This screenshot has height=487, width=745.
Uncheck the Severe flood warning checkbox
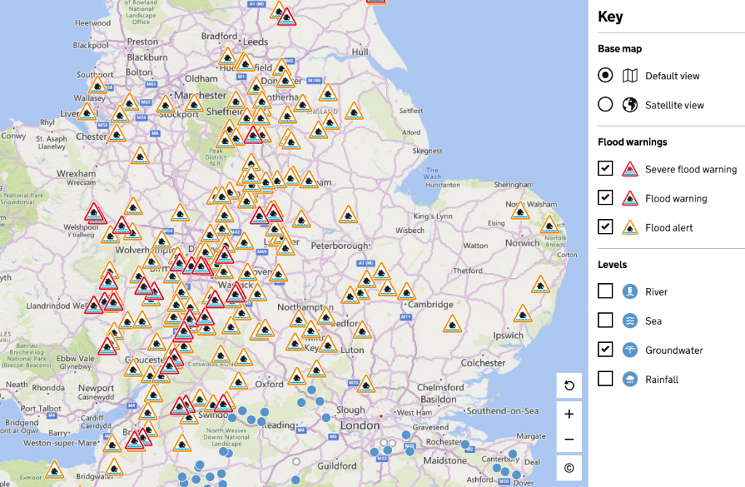605,168
